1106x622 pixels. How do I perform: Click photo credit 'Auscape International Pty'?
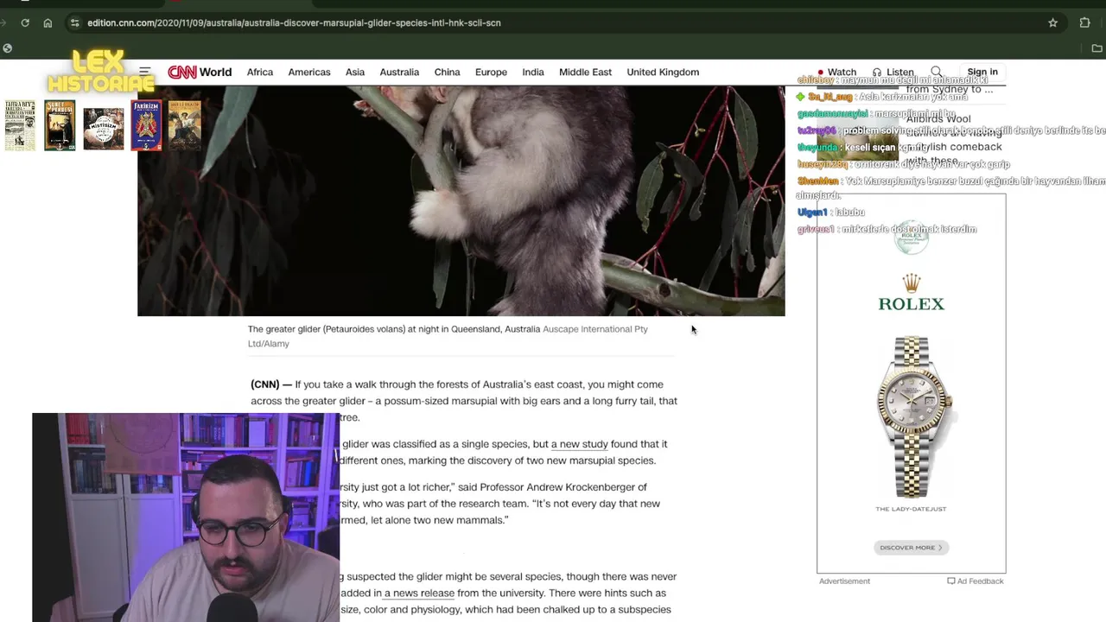(x=595, y=329)
